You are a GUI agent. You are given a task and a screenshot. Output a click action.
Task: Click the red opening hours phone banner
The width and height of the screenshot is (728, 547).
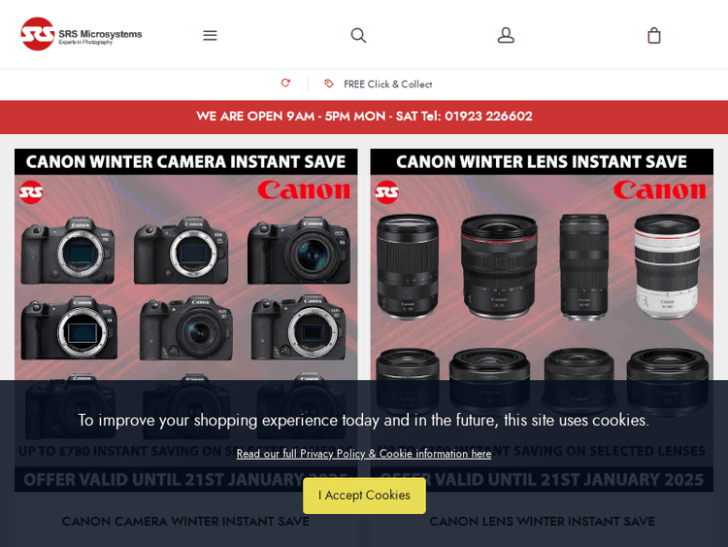(364, 117)
